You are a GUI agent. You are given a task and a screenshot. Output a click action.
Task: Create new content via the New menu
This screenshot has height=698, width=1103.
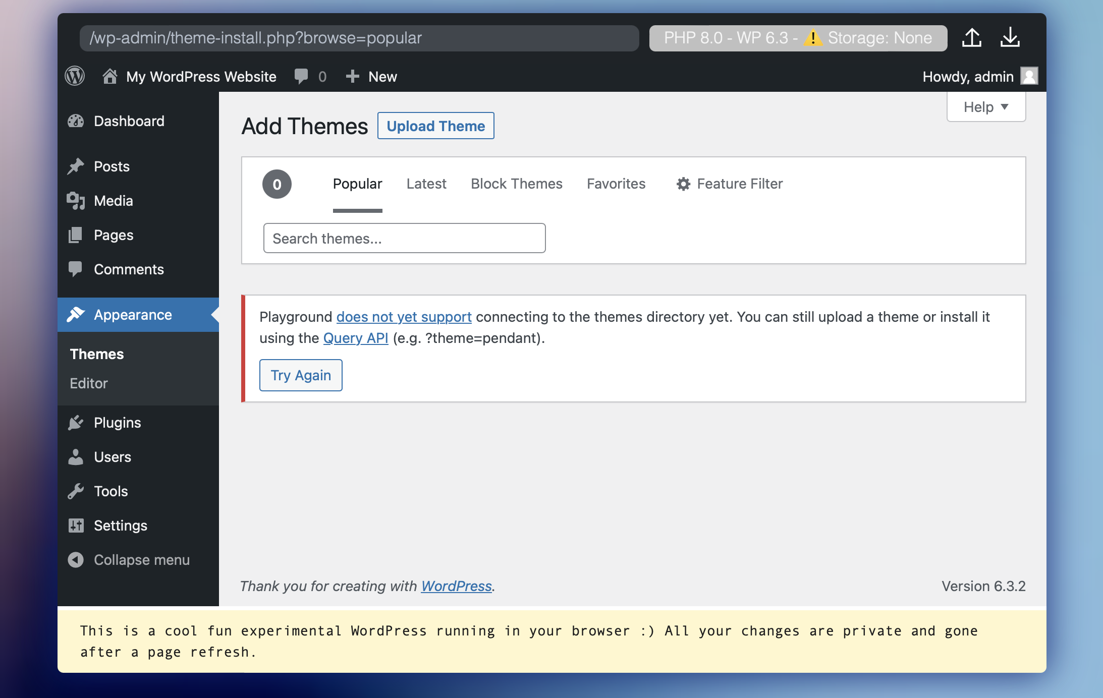click(x=372, y=76)
